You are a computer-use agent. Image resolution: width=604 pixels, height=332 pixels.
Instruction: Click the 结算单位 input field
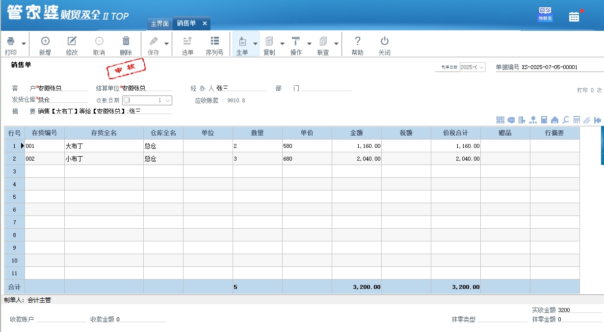tap(147, 88)
